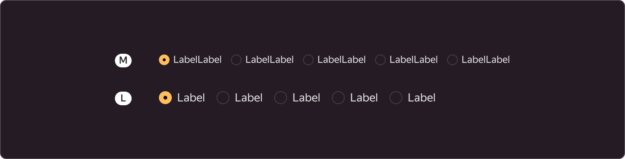
Task: Select the first radio in row M
Action: (164, 60)
